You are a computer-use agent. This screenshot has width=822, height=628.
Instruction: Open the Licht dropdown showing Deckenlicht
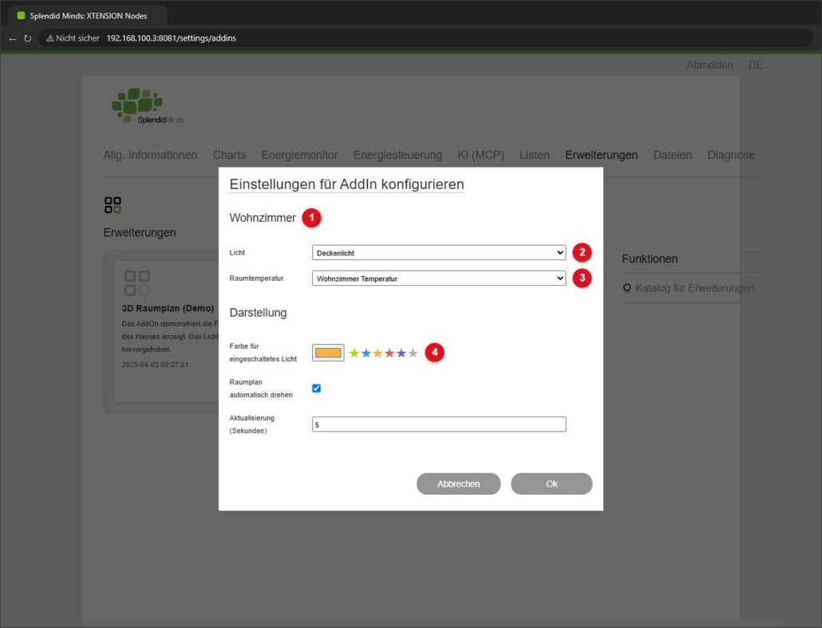[x=439, y=253]
